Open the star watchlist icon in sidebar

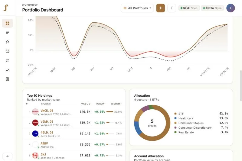coord(7,42)
